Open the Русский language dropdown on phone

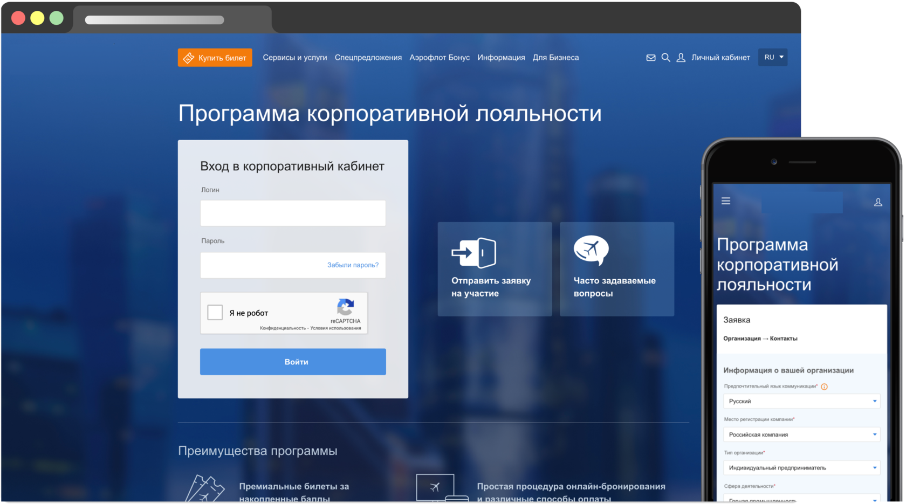point(801,401)
